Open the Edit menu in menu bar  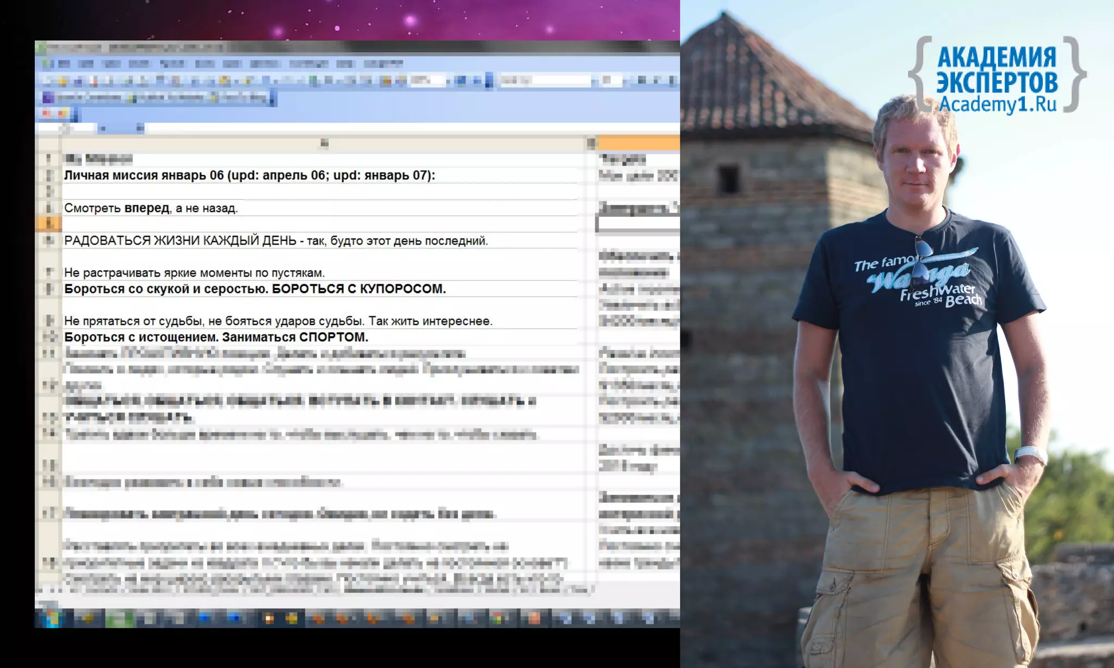[x=86, y=64]
